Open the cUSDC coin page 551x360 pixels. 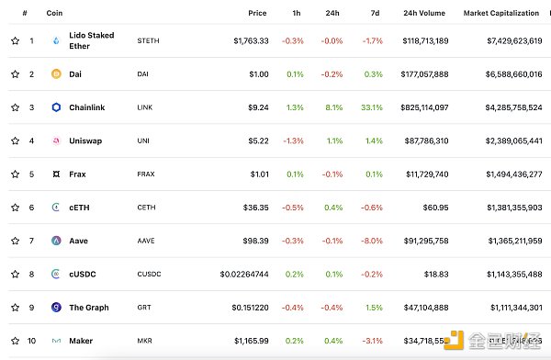[x=83, y=274]
